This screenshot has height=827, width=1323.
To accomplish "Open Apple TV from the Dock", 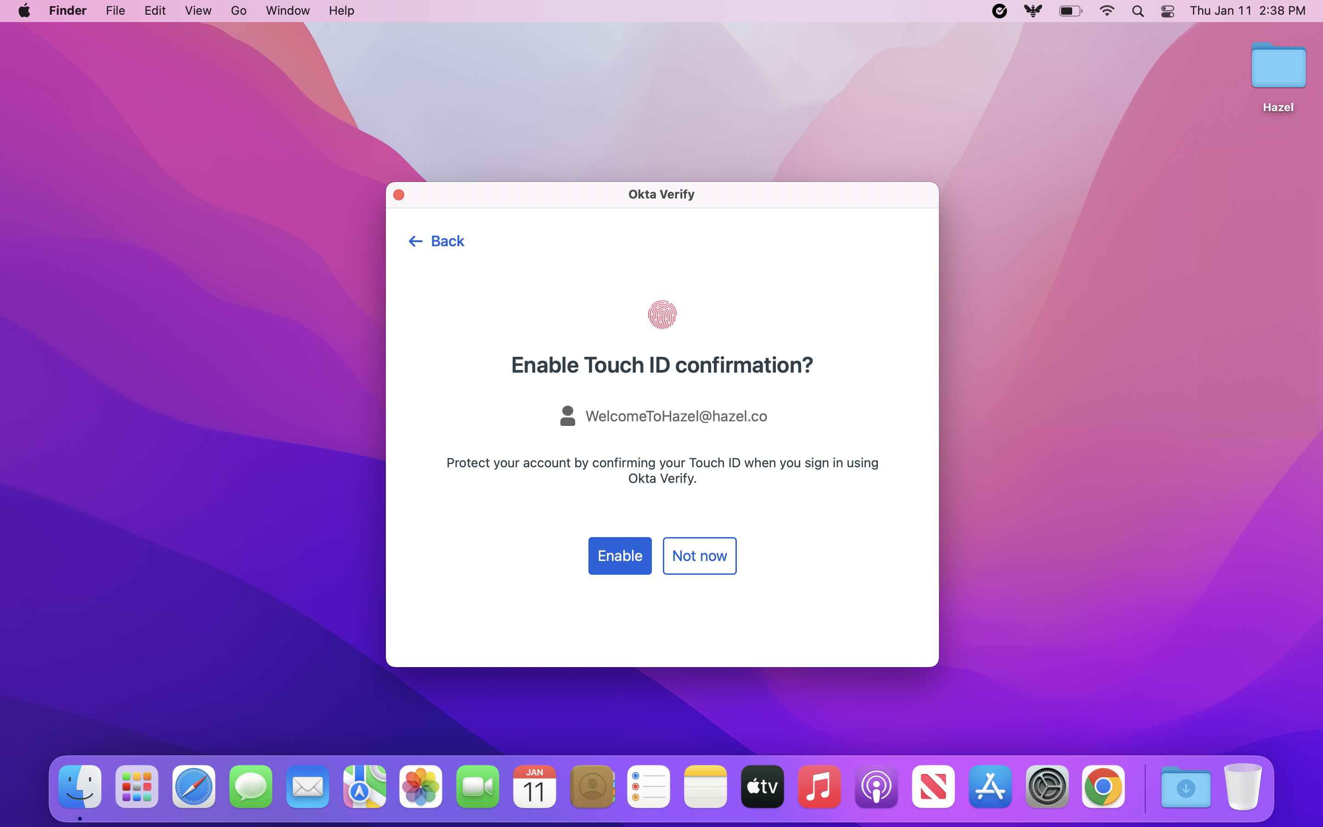I will point(763,787).
